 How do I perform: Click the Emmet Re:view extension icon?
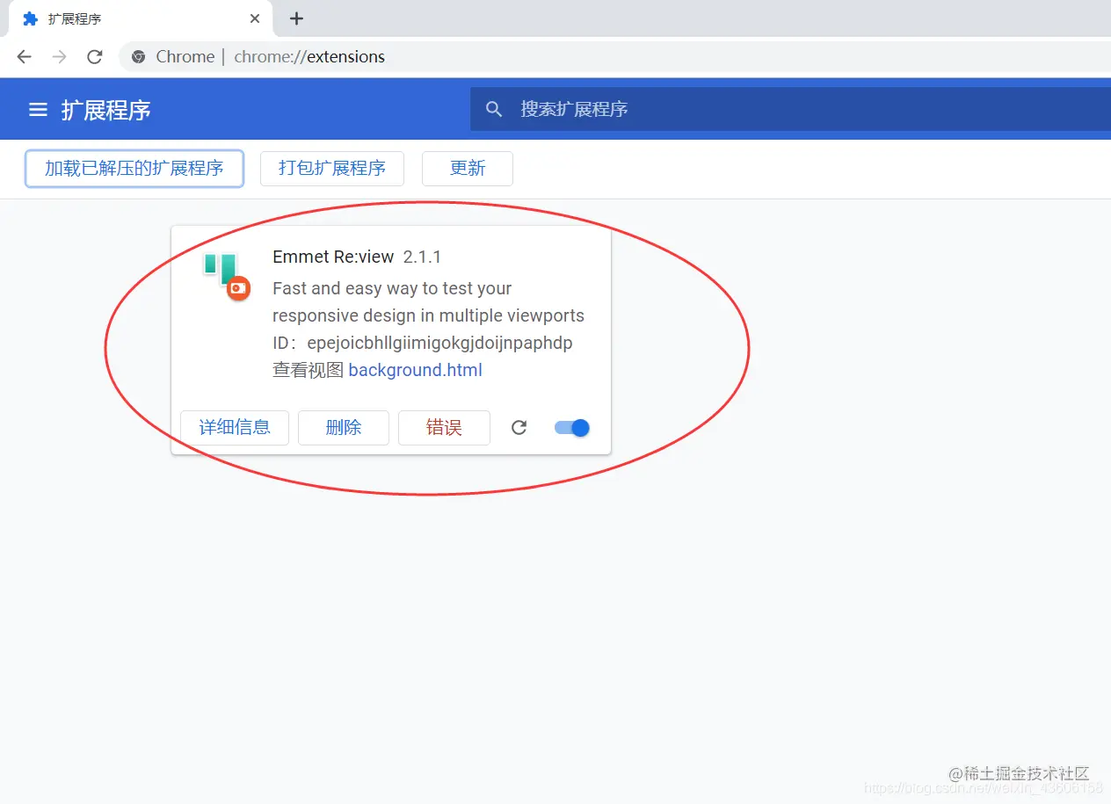click(223, 273)
